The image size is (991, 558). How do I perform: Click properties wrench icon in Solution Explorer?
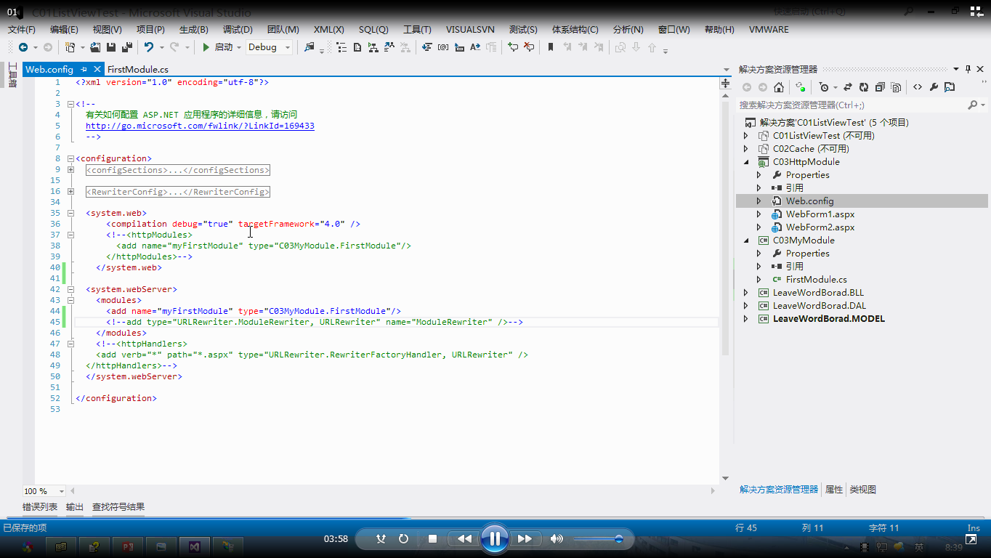[x=934, y=87]
